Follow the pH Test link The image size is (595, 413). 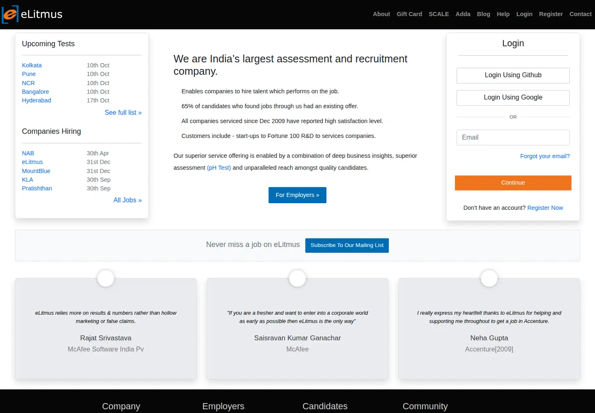click(x=219, y=168)
